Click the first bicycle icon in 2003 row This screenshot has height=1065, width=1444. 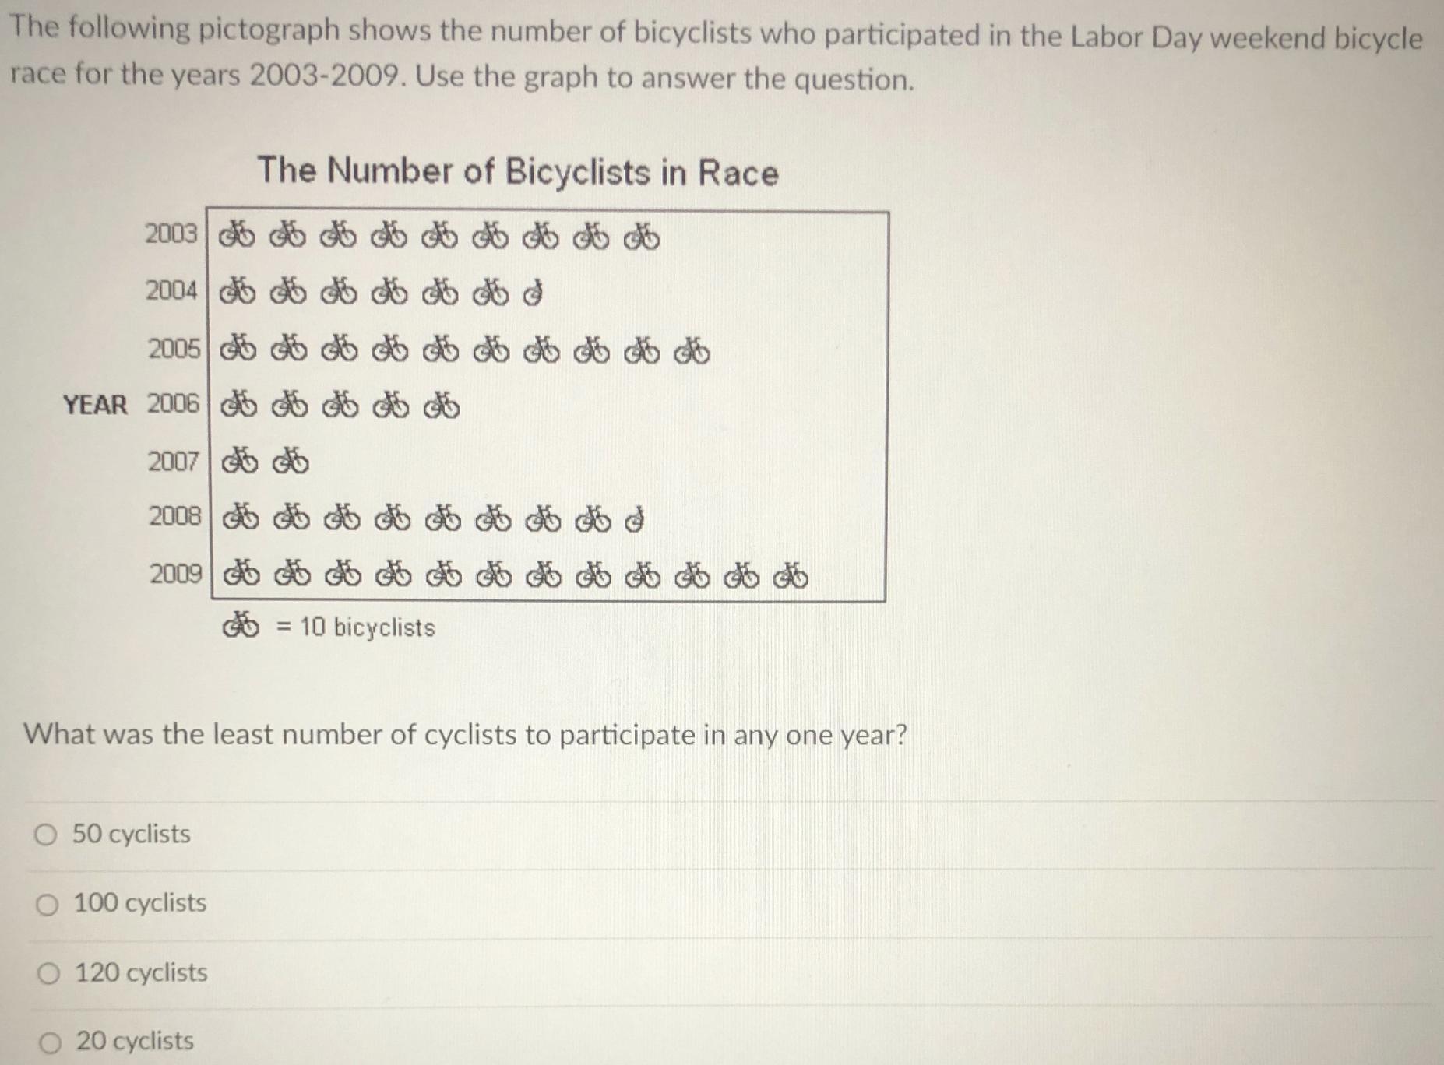click(x=236, y=236)
